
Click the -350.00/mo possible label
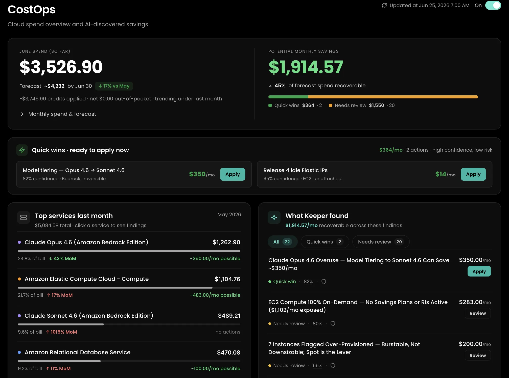pos(215,258)
